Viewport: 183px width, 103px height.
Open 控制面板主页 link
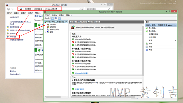click(x=14, y=17)
